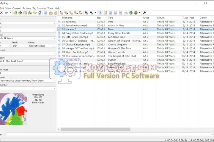
Task: Click the undo arrow icon
Action: tap(7, 13)
